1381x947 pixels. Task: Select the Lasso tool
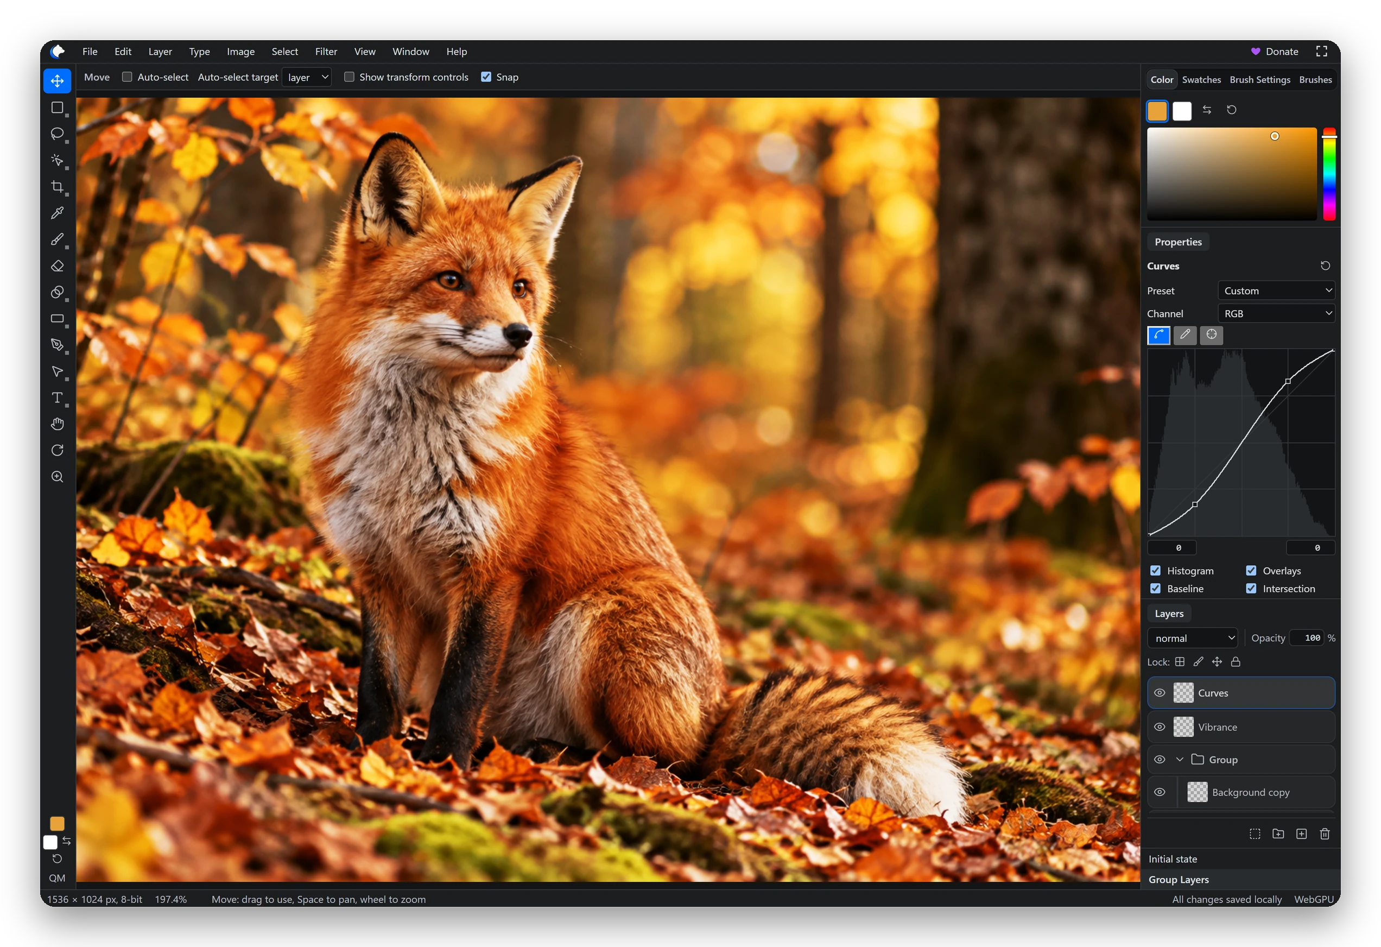57,134
